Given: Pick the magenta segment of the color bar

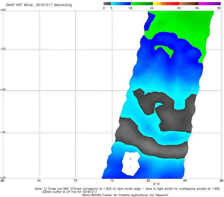Looking at the screenshot, I should click(x=209, y=4).
